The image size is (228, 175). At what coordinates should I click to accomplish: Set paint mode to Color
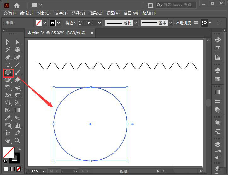tap(6, 169)
